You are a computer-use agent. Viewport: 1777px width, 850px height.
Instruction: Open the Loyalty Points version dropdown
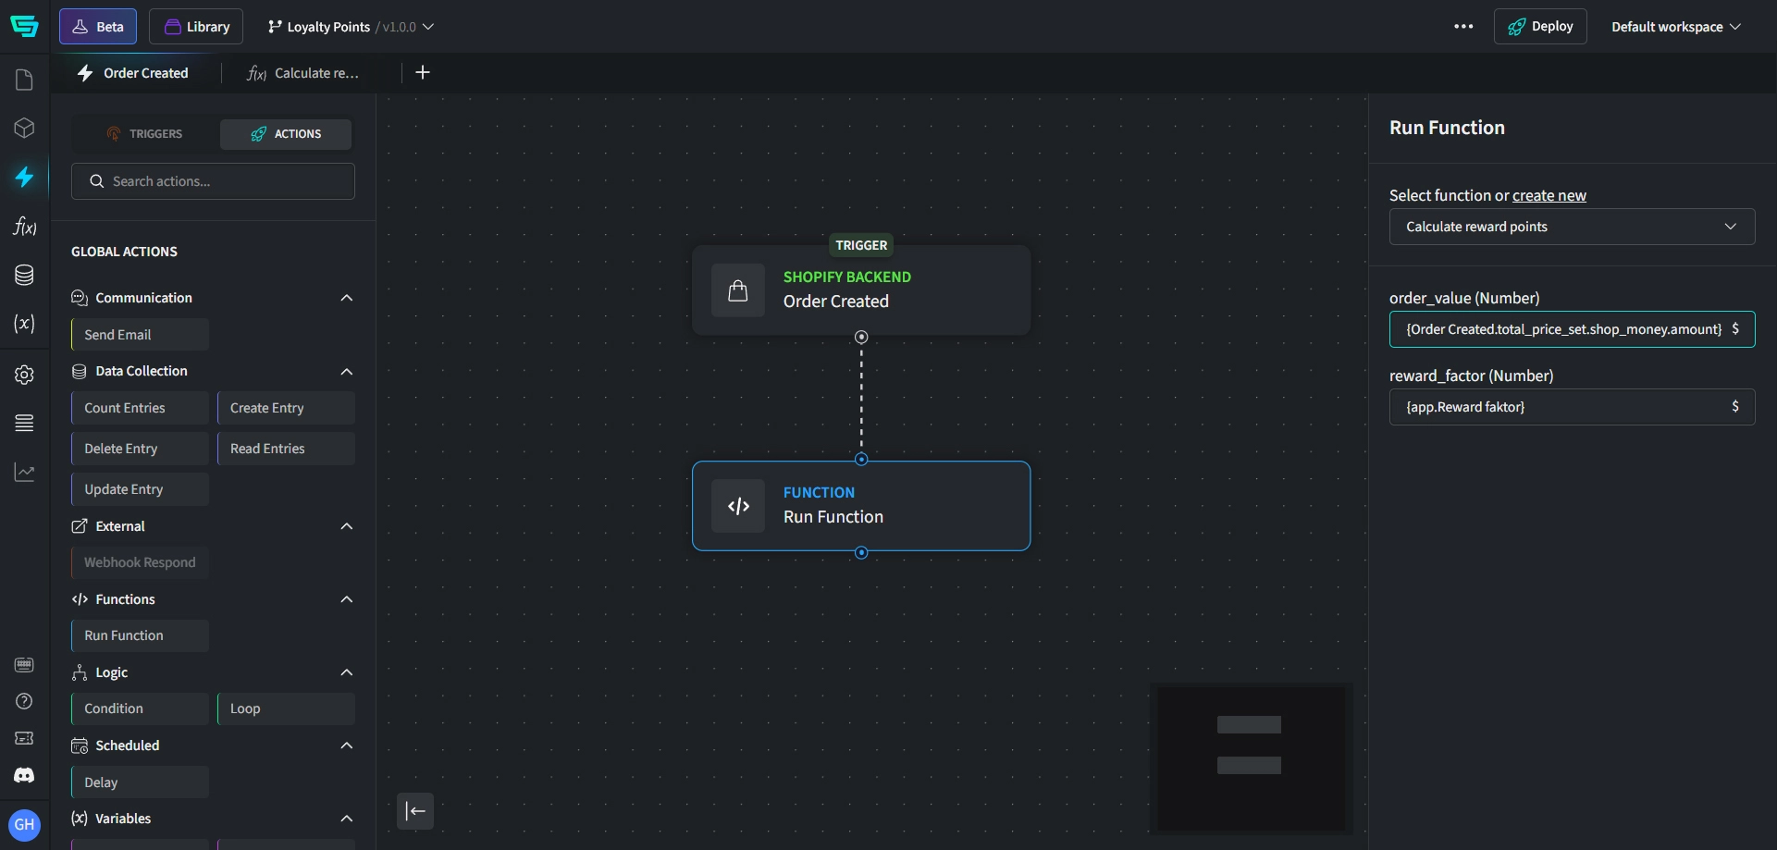(427, 27)
